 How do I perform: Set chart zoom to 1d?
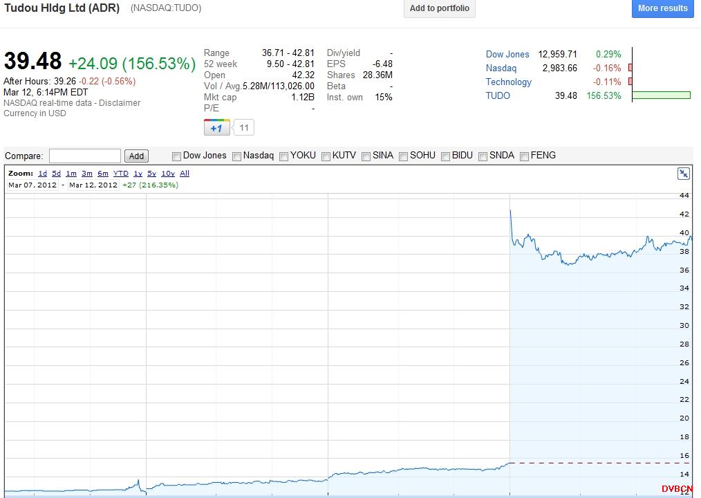click(43, 174)
